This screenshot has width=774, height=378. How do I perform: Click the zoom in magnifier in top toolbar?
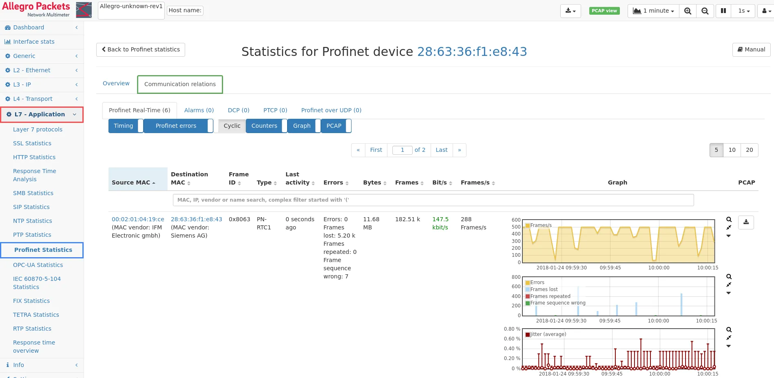(688, 11)
